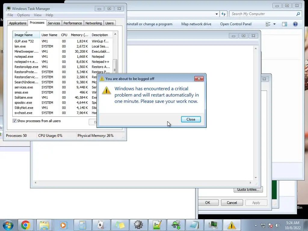
Task: Click the Task Manager title bar icon
Action: [8, 9]
